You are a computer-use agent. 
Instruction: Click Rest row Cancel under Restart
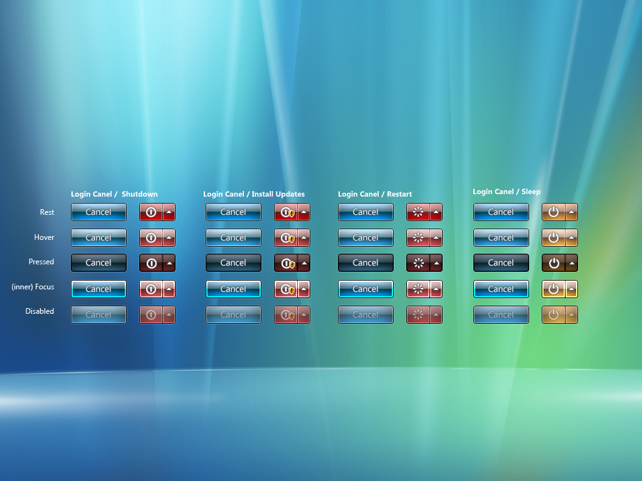tap(366, 212)
